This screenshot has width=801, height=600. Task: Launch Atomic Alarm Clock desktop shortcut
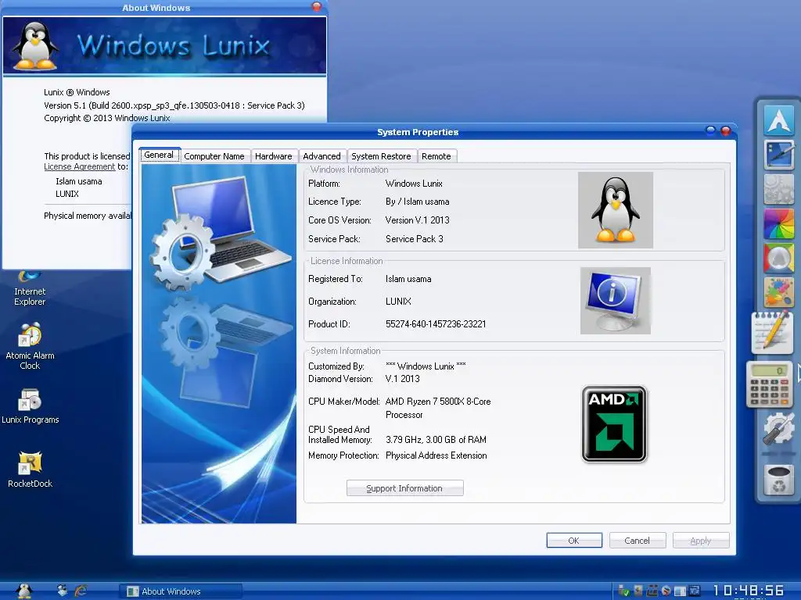click(x=30, y=346)
